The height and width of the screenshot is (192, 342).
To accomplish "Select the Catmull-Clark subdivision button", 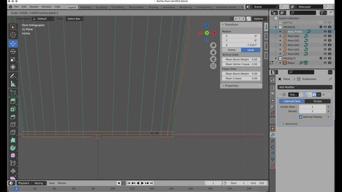I will click(292, 101).
